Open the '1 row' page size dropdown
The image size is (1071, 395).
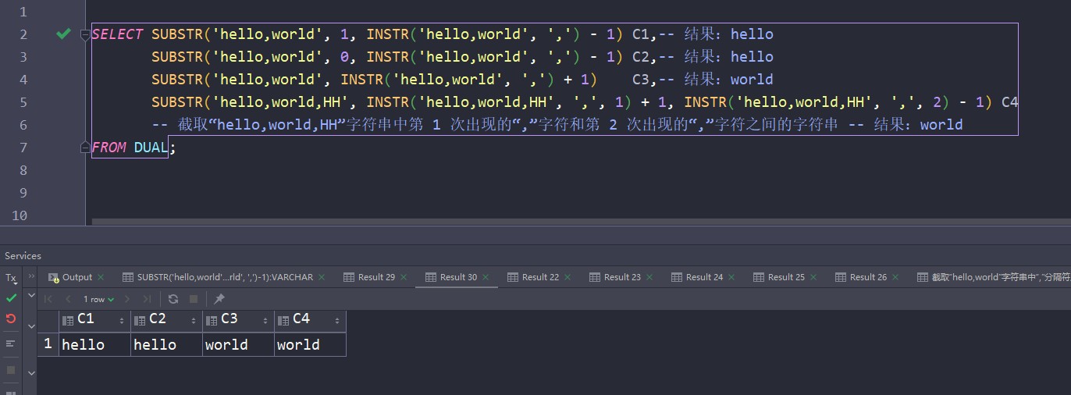point(98,299)
